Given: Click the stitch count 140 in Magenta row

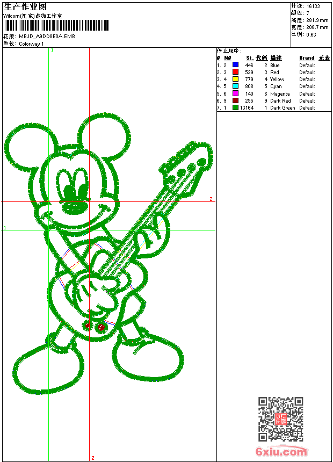Looking at the screenshot, I should 249,94.
